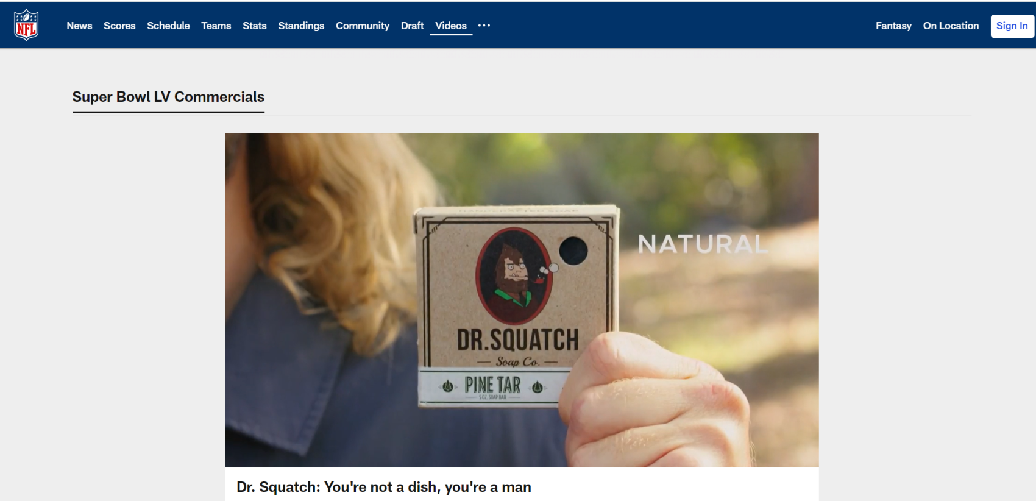Open the On Location link
Image resolution: width=1036 pixels, height=501 pixels.
click(x=951, y=26)
